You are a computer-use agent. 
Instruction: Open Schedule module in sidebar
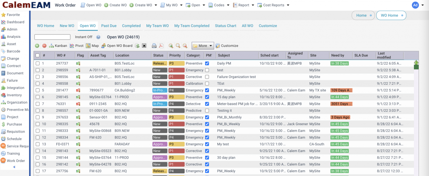11,139
